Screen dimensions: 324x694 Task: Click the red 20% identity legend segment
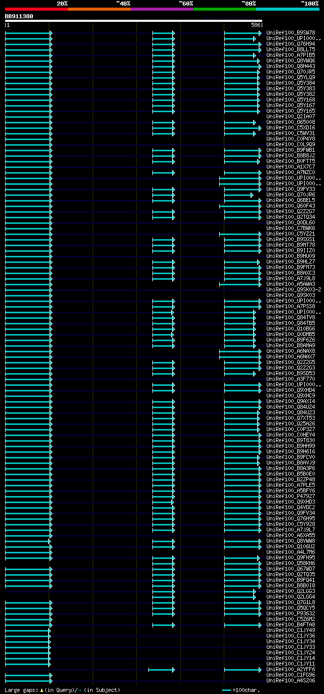(x=36, y=9)
